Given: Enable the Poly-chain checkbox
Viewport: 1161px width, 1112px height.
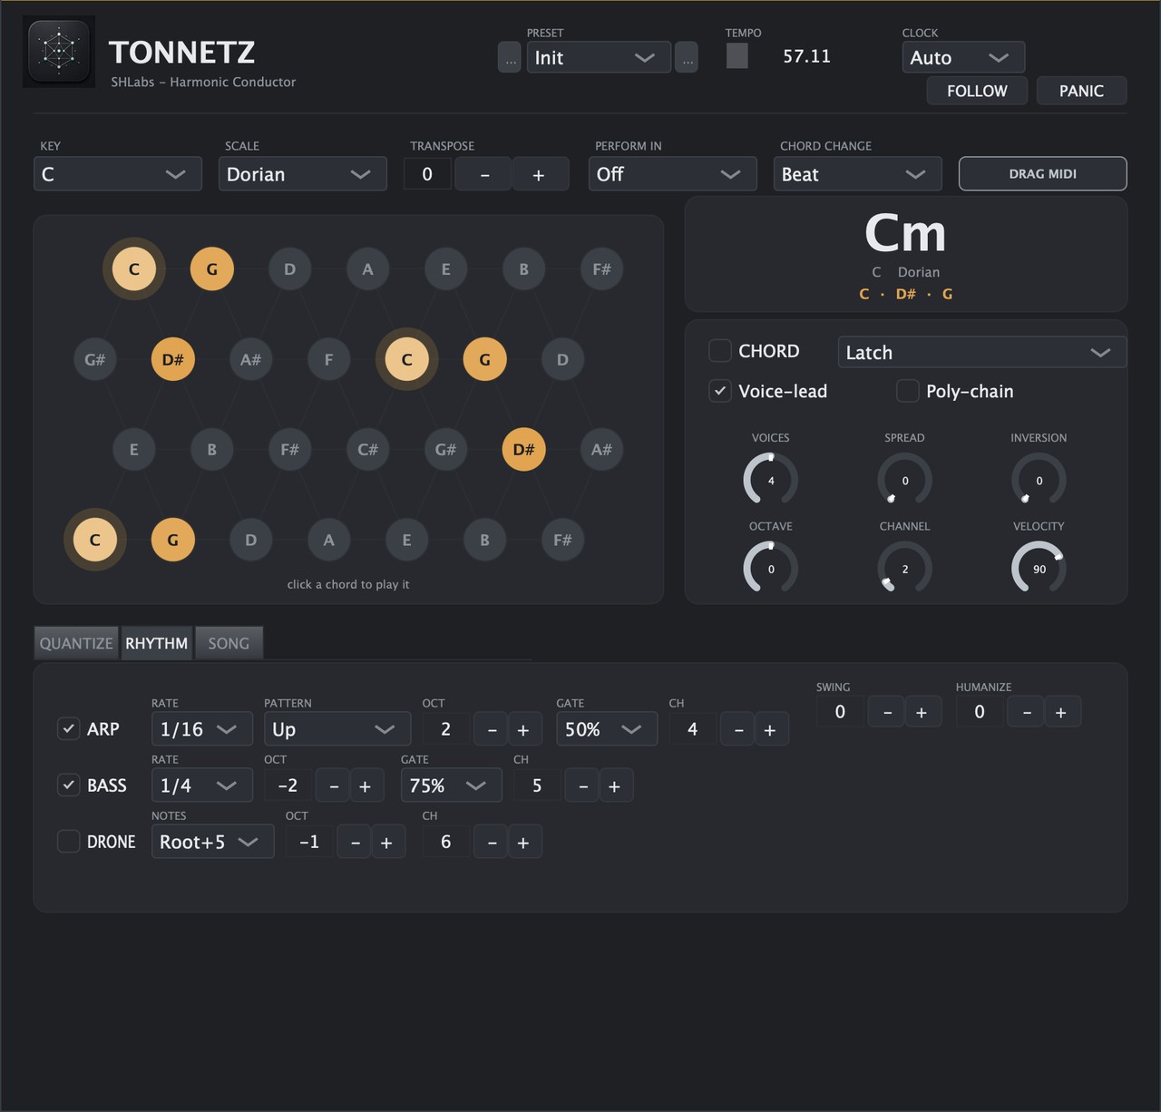Looking at the screenshot, I should pyautogui.click(x=908, y=390).
